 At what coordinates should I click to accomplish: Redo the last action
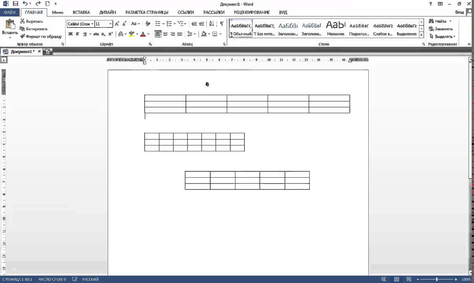[x=38, y=4]
